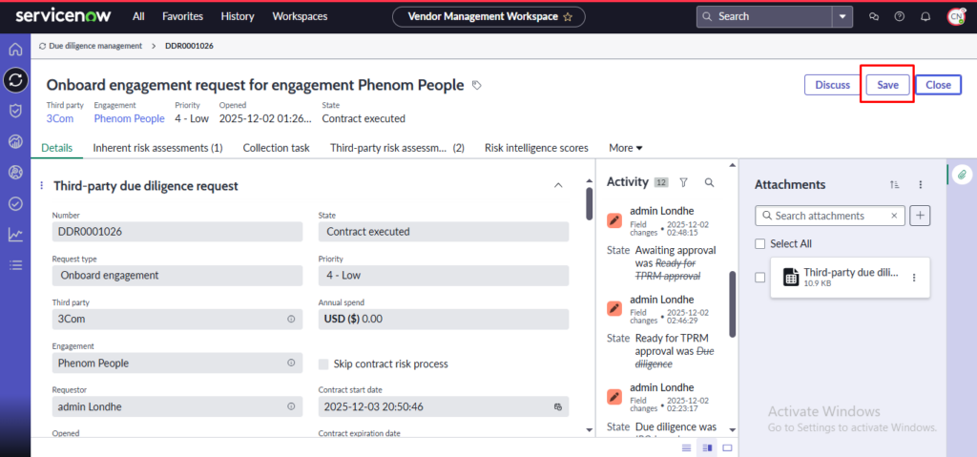Sort attachments using the sort icon
The height and width of the screenshot is (457, 977).
pos(894,184)
